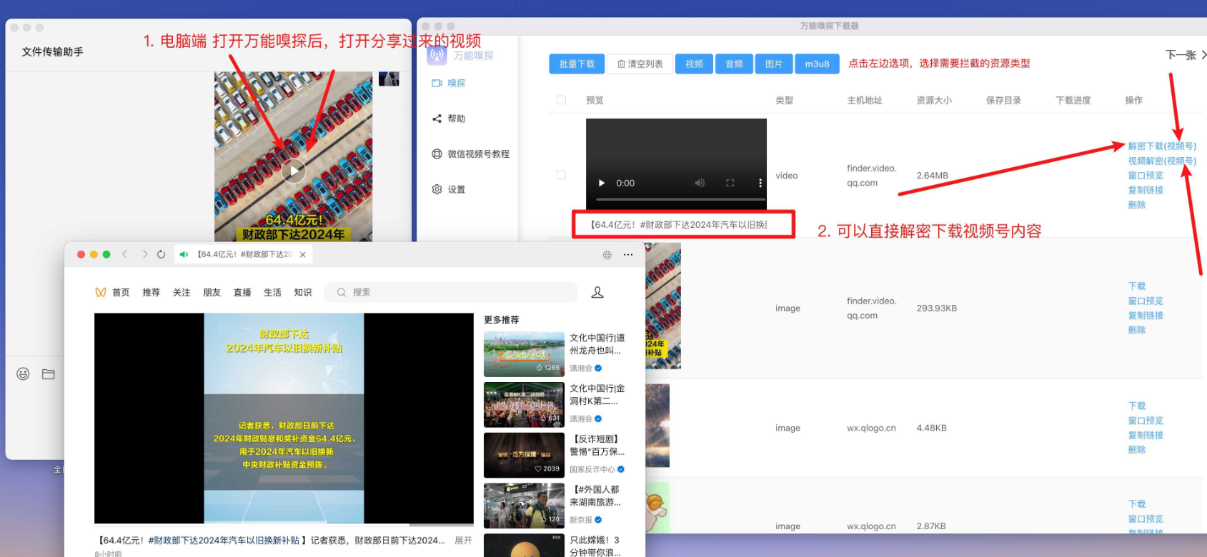Click 窗口预览 in the video row

coord(1146,176)
